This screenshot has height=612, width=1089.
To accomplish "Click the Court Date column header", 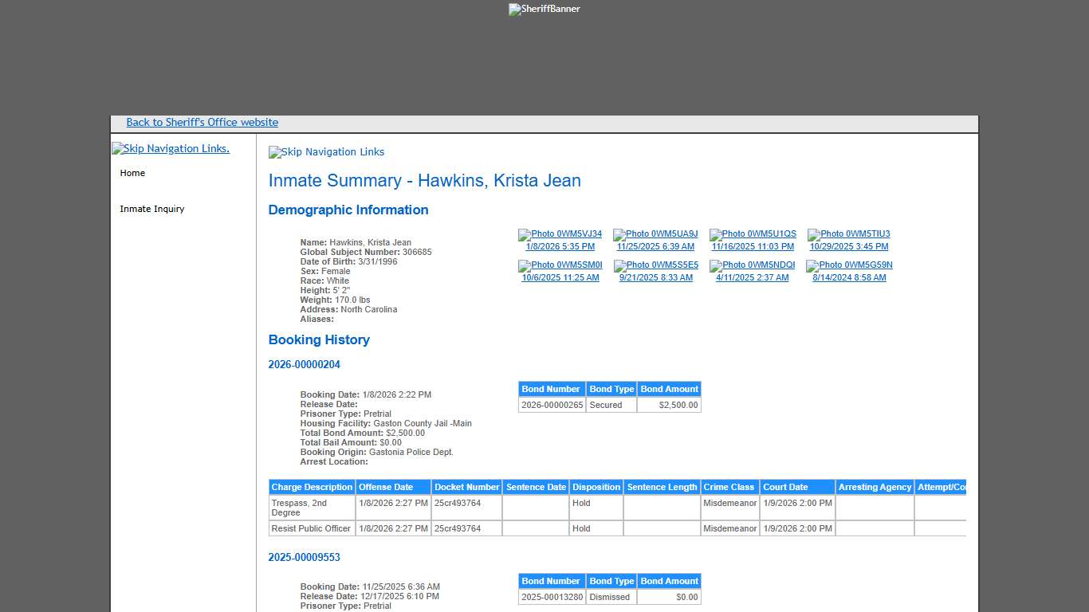I will coord(785,487).
